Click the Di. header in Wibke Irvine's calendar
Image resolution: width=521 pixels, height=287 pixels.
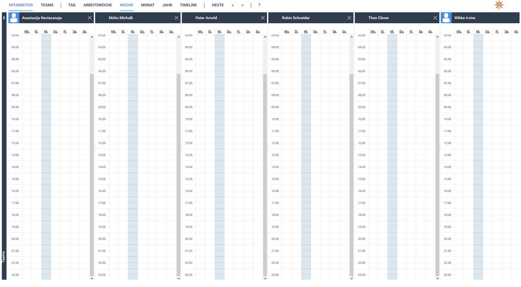pyautogui.click(x=469, y=32)
